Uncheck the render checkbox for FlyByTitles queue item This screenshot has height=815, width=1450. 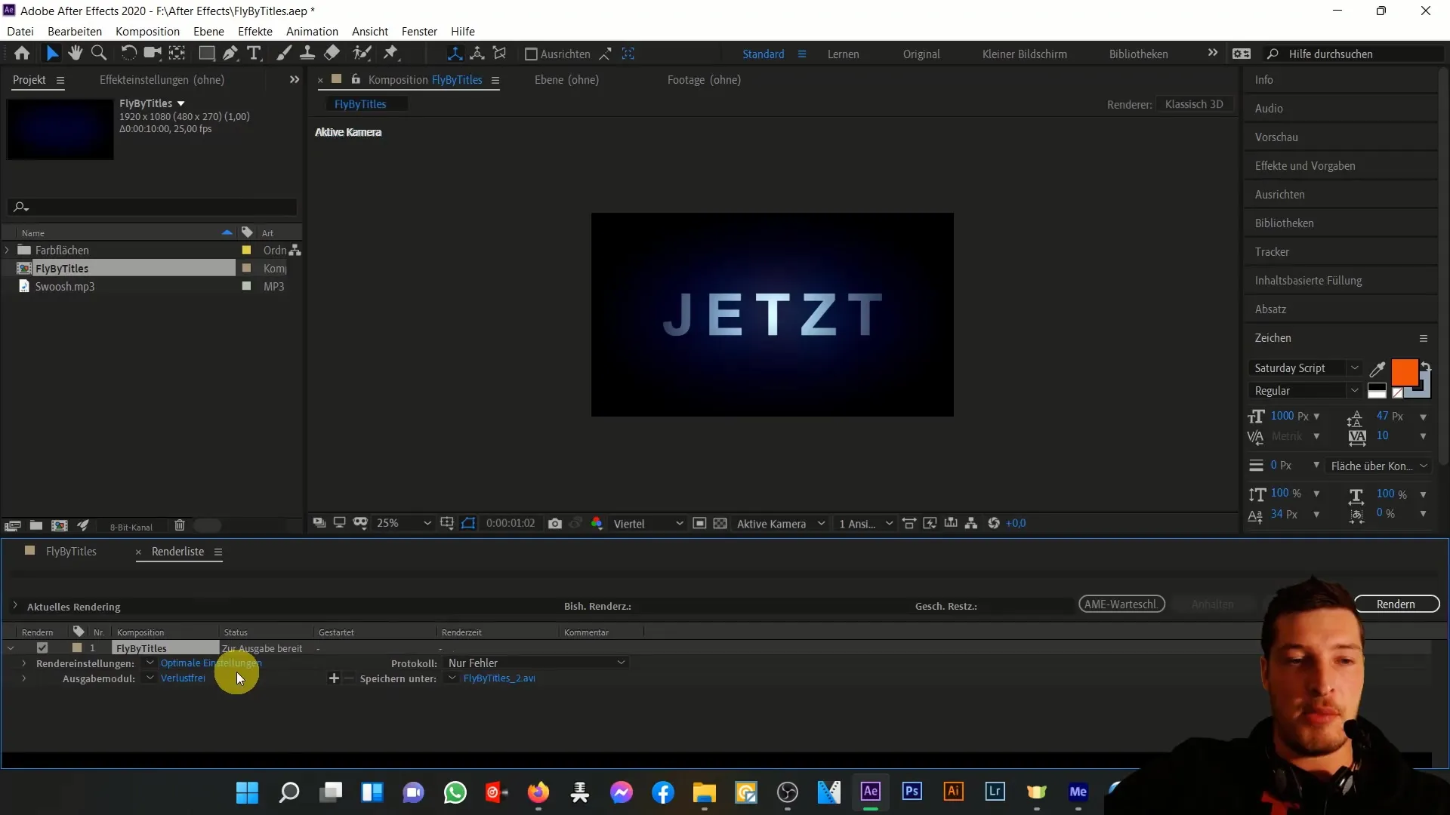[x=42, y=648]
